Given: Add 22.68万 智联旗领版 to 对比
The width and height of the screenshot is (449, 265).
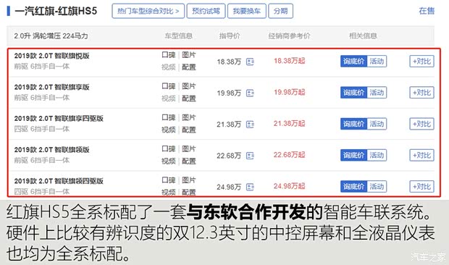Looking at the screenshot, I should tap(421, 155).
